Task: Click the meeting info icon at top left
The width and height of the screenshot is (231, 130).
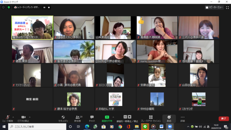Action: [3, 7]
